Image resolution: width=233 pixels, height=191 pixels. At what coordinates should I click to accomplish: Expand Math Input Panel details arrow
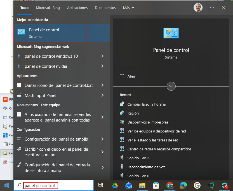(102, 95)
